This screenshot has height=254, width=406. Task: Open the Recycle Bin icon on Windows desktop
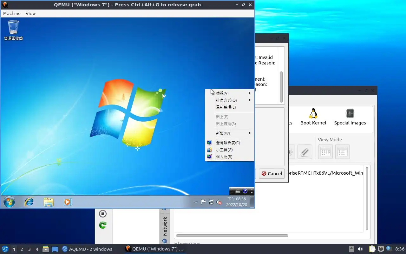(13, 30)
